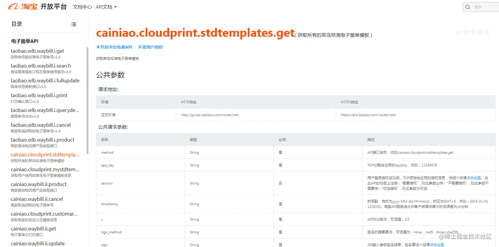Open taobao.wlb.waybill.i.print API entry
The width and height of the screenshot is (499, 247).
click(39, 95)
